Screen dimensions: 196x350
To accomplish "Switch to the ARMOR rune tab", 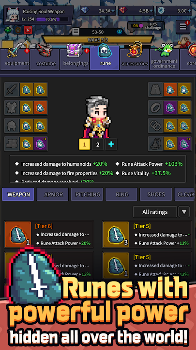I will click(x=53, y=194).
